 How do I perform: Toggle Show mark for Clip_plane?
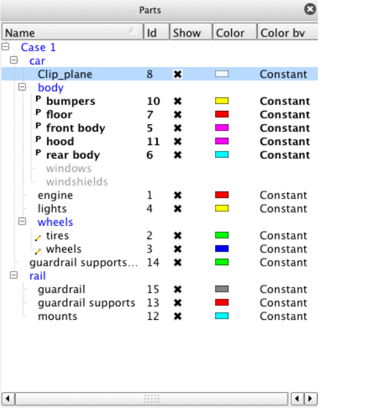pyautogui.click(x=177, y=75)
